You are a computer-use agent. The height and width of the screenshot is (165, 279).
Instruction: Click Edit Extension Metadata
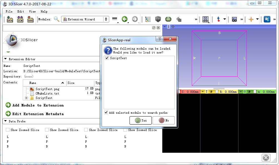pos(35,114)
